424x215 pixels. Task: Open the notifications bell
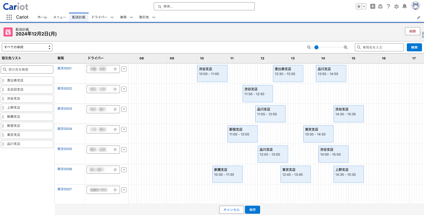tap(405, 7)
